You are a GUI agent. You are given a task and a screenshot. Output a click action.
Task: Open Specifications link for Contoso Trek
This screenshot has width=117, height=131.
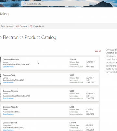pos(8,83)
